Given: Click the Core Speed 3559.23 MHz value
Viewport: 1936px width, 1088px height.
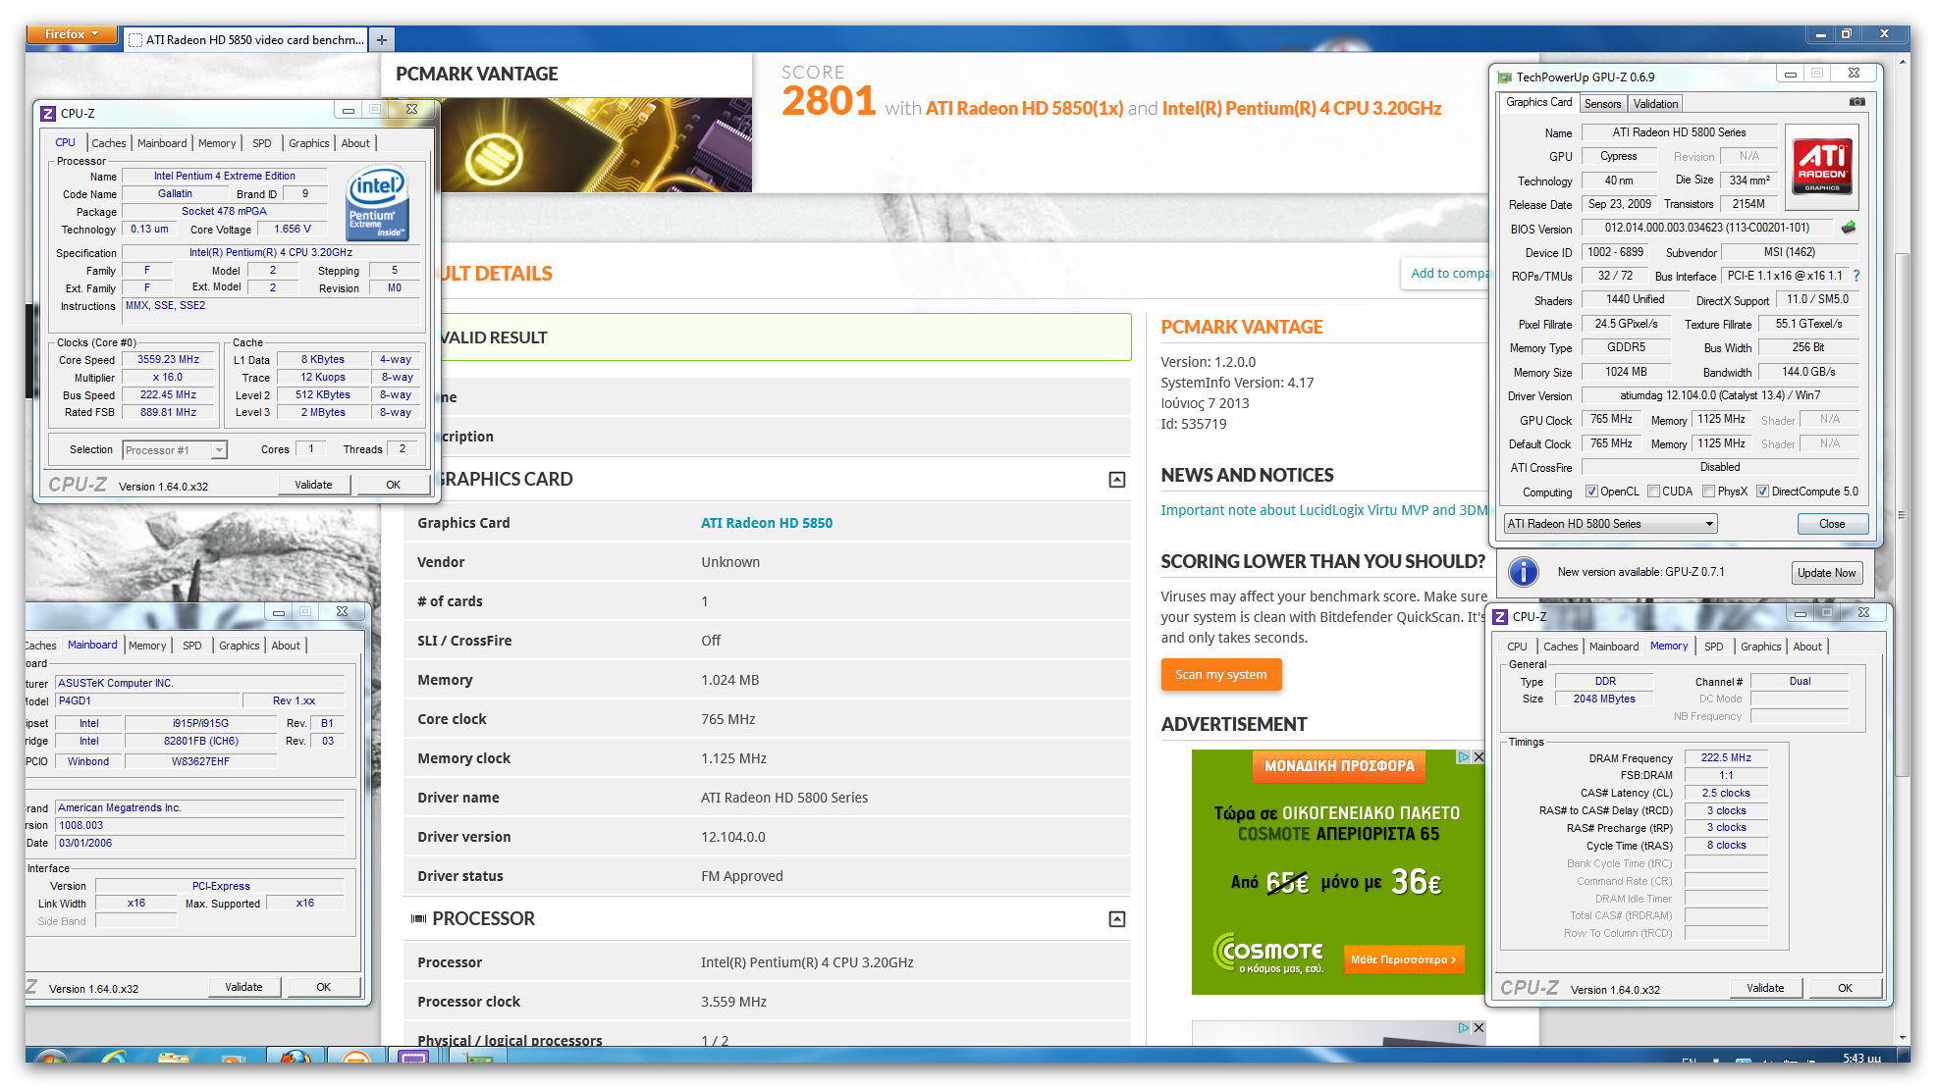Looking at the screenshot, I should click(168, 360).
